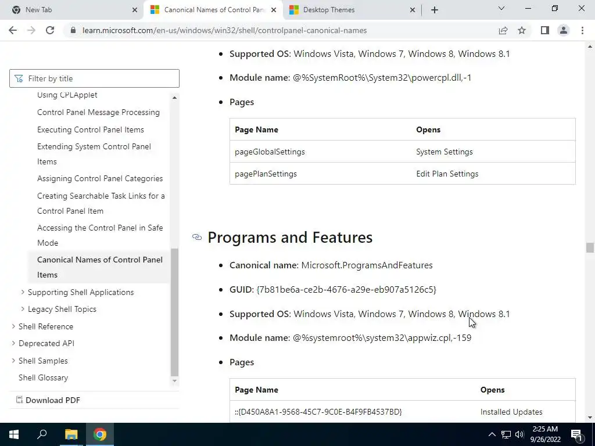Click the page vertical scrollbar thumb
Screen dimensions: 595x446
[x=590, y=247]
